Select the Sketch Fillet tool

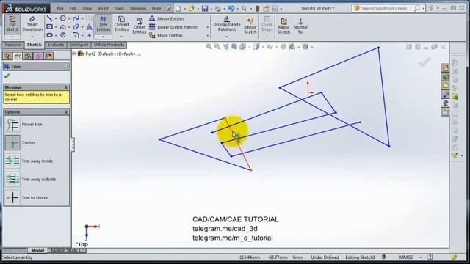76,35
